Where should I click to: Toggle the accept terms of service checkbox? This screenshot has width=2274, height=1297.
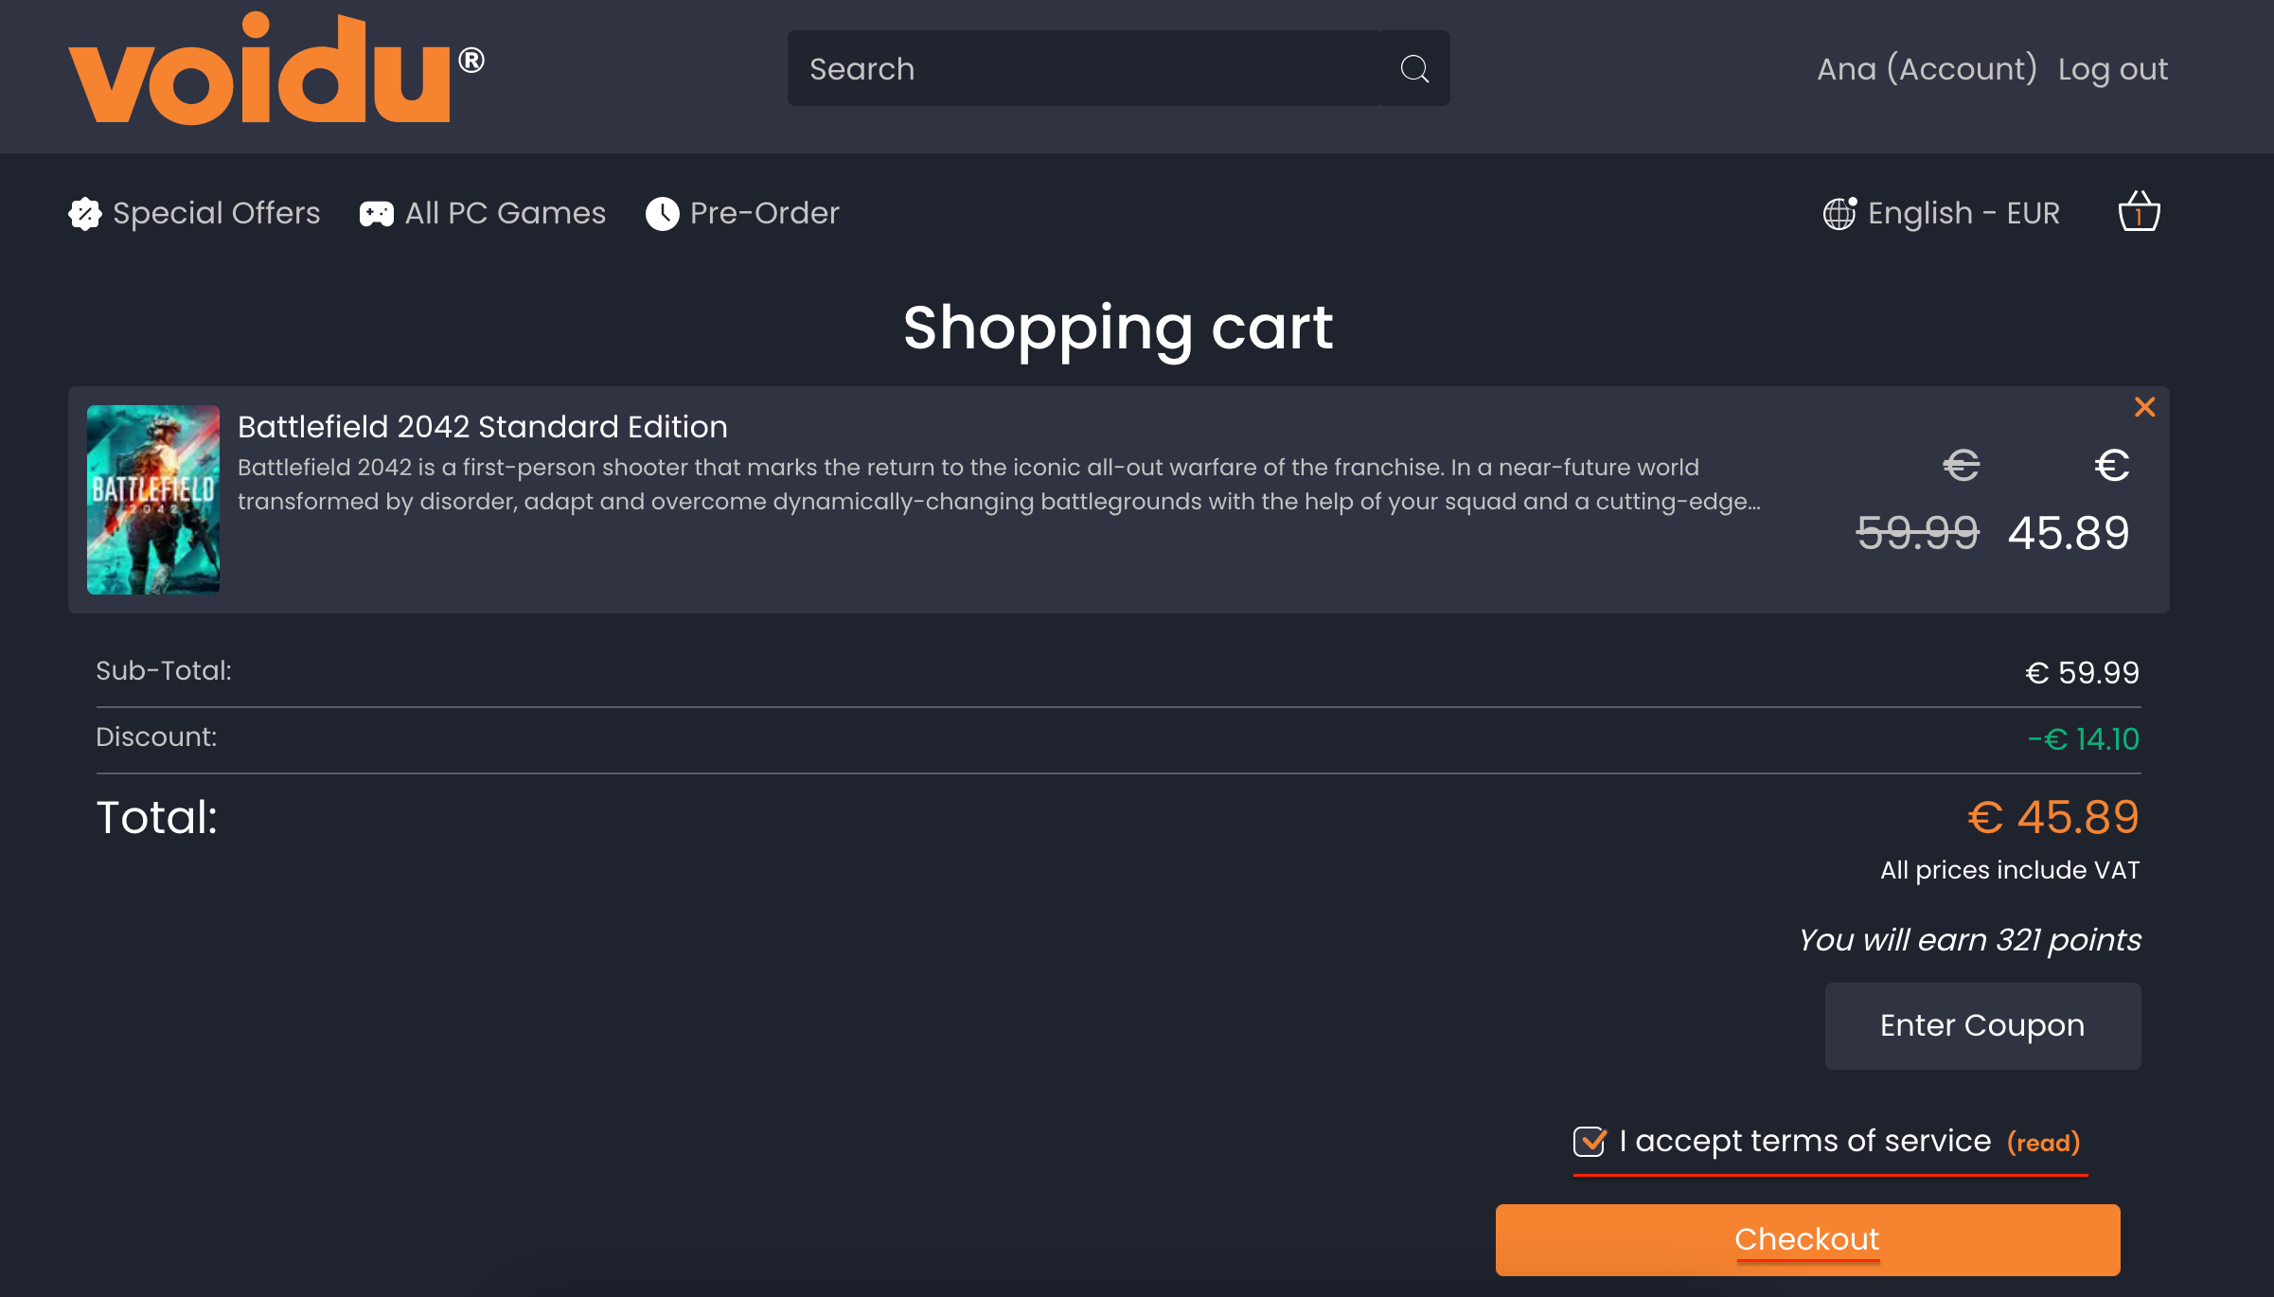click(x=1589, y=1142)
